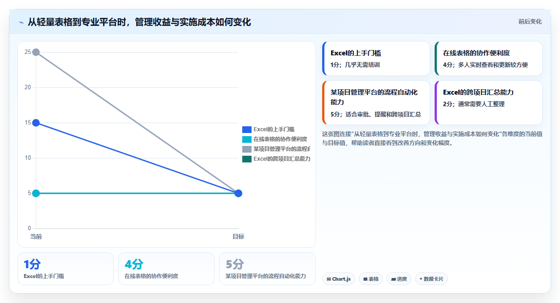Click the cyan data point at 5 on 当前
560x303 pixels.
click(36, 193)
